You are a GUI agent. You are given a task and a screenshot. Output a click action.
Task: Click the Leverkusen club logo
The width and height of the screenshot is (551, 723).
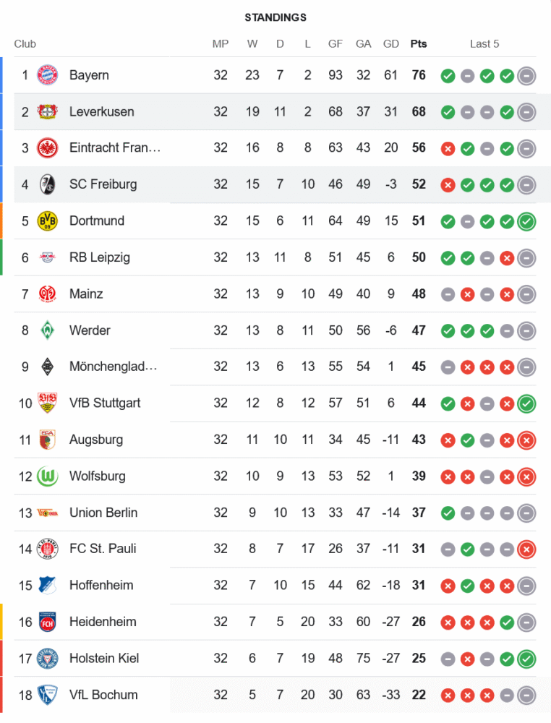[x=47, y=111]
